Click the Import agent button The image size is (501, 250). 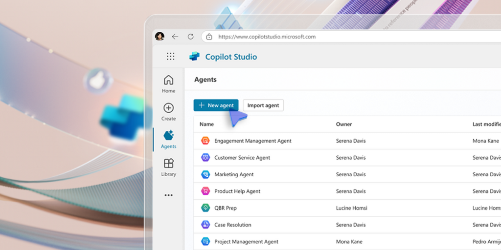(263, 105)
